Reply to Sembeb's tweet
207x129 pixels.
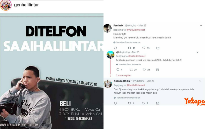[115, 48]
